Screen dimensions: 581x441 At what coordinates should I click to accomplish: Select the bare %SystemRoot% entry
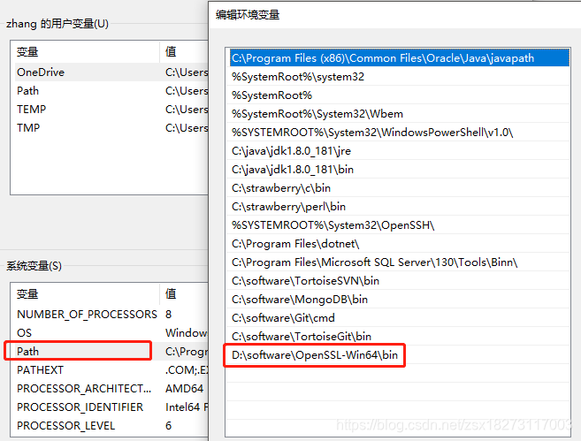pos(399,95)
